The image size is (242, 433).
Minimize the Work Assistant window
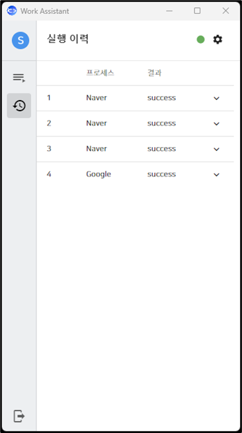pyautogui.click(x=169, y=11)
